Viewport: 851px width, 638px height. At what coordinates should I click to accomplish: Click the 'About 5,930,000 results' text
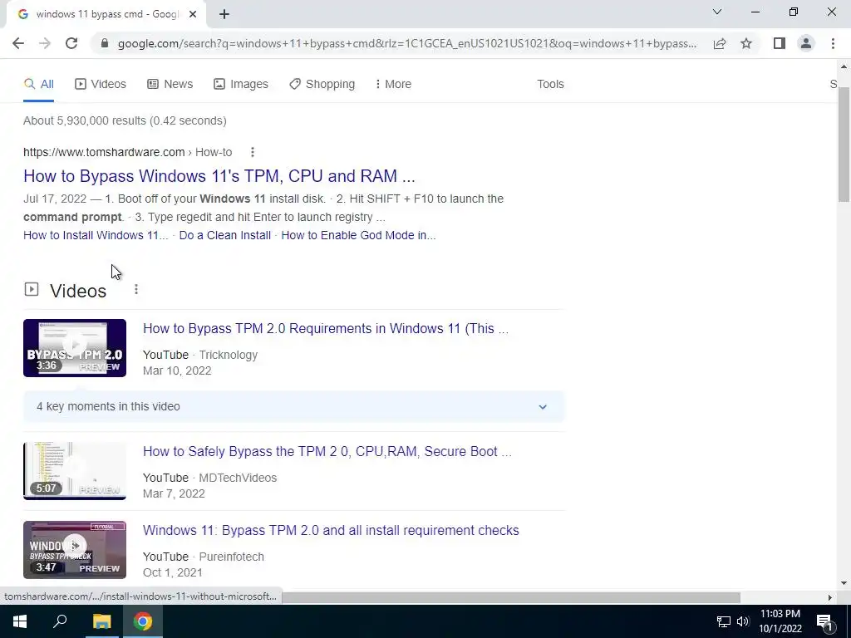125,120
